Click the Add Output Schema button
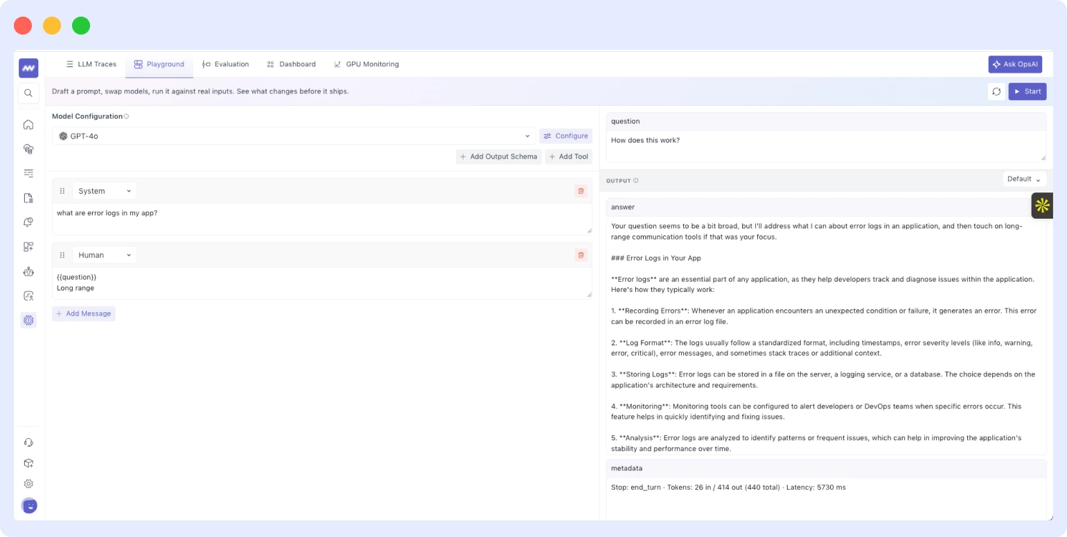Image resolution: width=1067 pixels, height=537 pixels. tap(499, 156)
